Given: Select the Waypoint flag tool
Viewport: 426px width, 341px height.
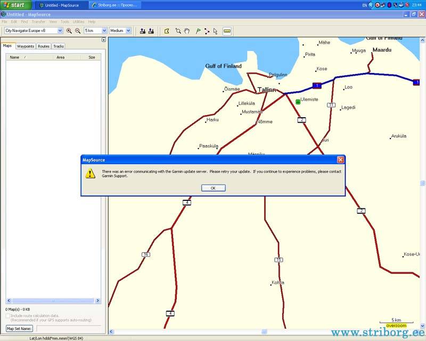Looking at the screenshot, I should tap(198, 31).
